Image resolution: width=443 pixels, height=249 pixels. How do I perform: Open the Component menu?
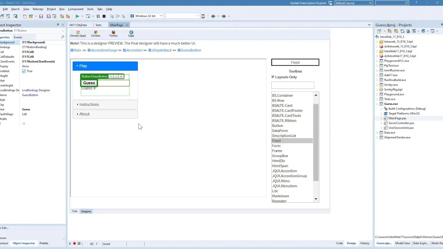(x=75, y=9)
